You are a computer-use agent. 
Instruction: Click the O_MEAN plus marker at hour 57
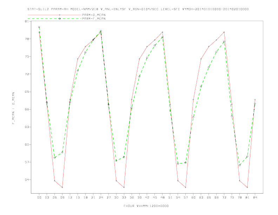tap(186, 187)
